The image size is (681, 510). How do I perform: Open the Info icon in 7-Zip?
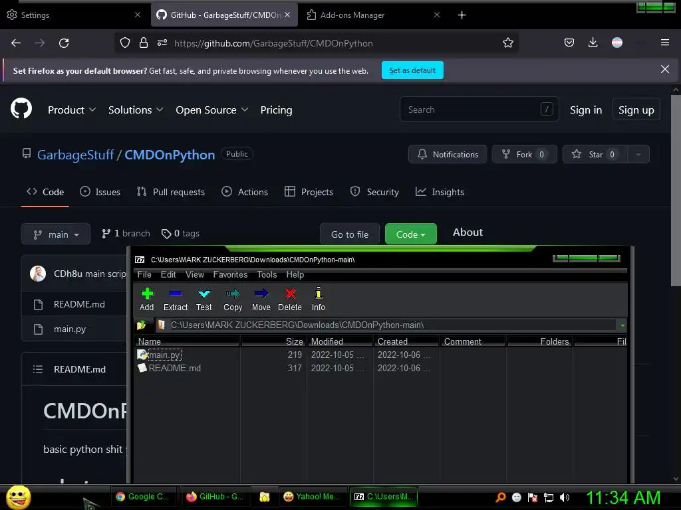pos(319,299)
